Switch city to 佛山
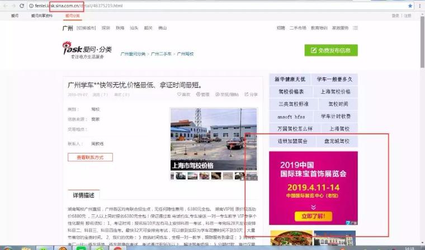Screen dimensions: 425x250 [x=163, y=28]
